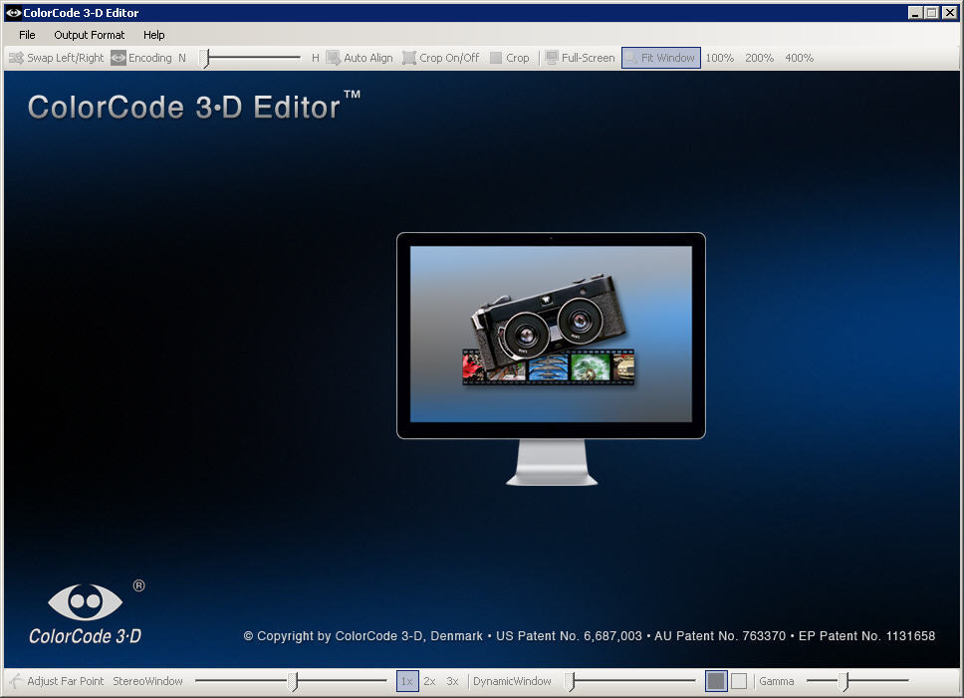Set zoom to 400%

coord(800,58)
